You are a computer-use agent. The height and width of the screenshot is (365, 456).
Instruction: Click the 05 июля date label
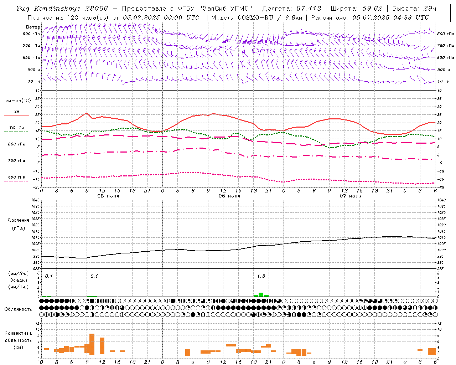[108, 196]
